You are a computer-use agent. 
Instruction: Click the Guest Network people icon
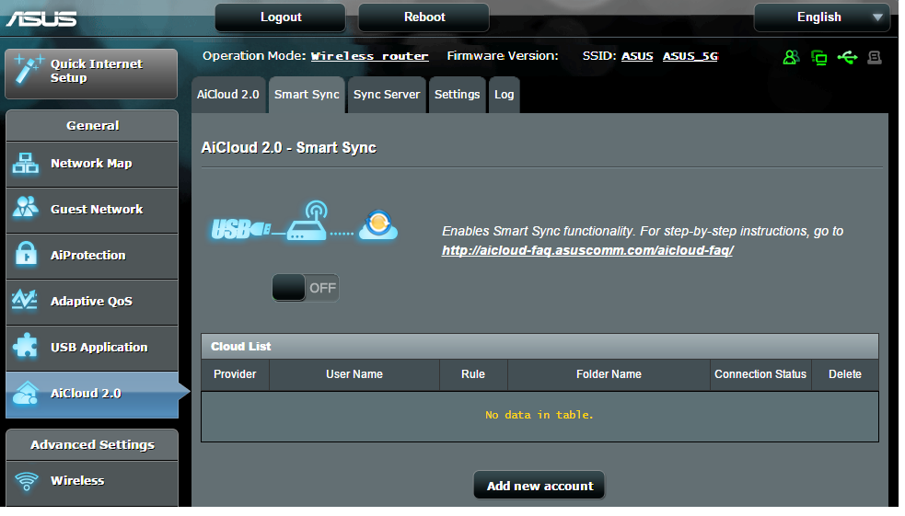tap(26, 208)
